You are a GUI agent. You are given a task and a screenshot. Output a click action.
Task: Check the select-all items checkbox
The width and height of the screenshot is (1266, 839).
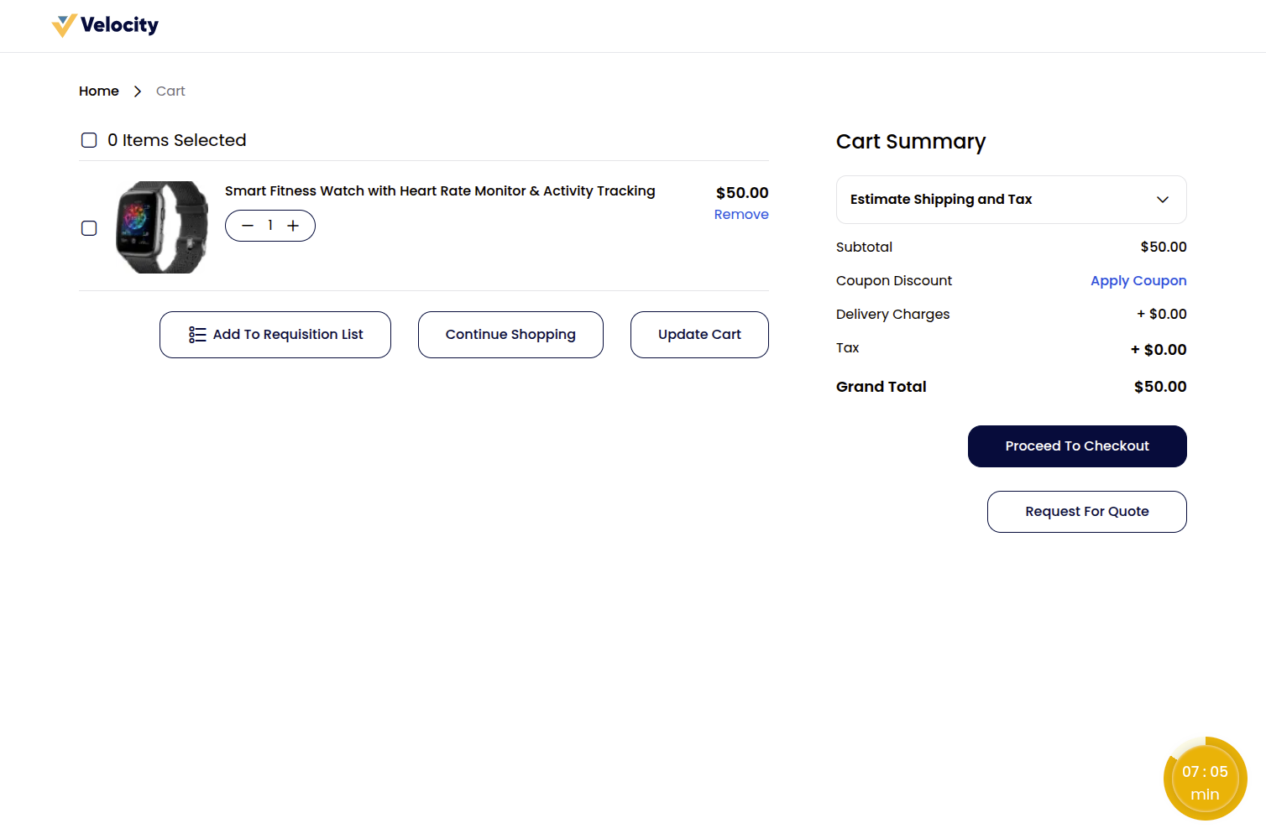pyautogui.click(x=89, y=140)
